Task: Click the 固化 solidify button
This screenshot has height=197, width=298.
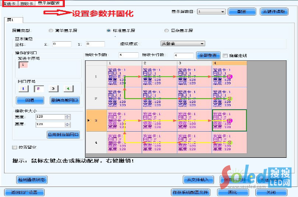Action: point(233,192)
